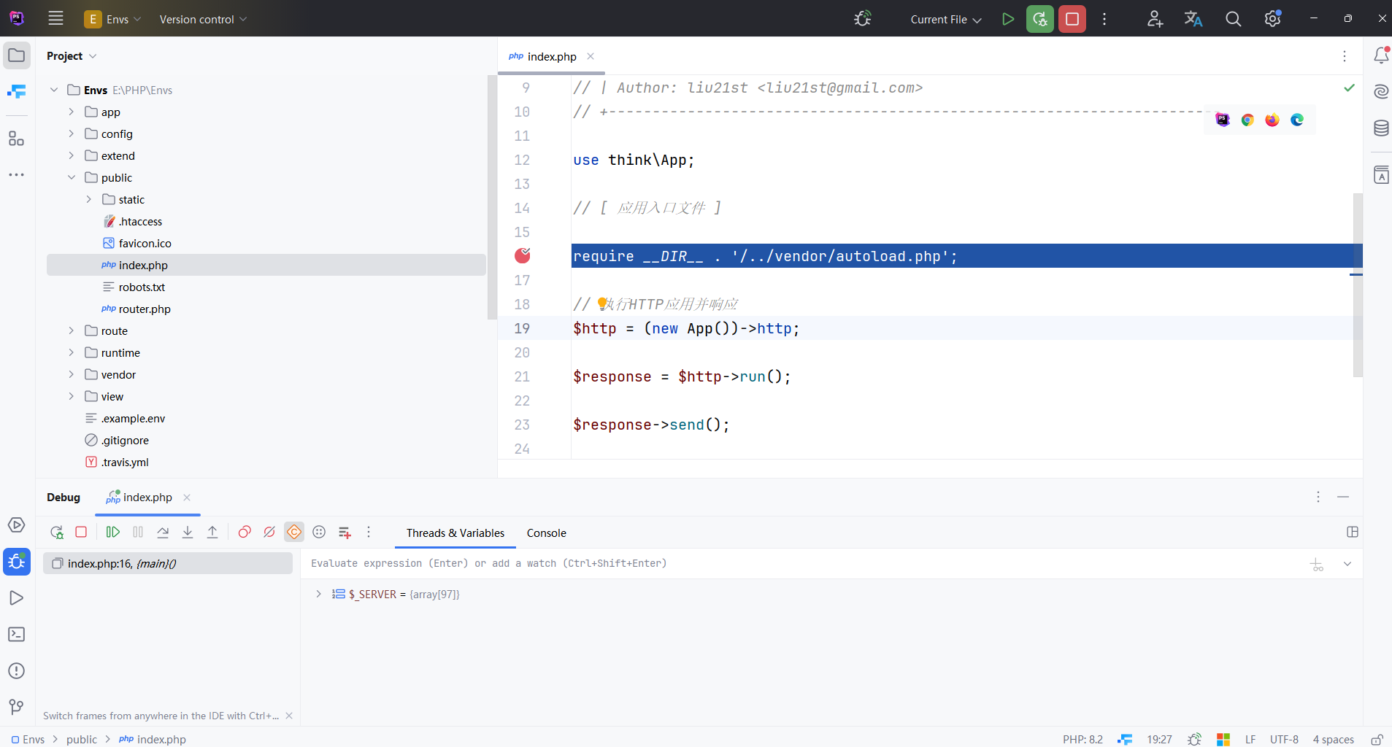Click the Step Out up-arrow icon

coord(212,533)
